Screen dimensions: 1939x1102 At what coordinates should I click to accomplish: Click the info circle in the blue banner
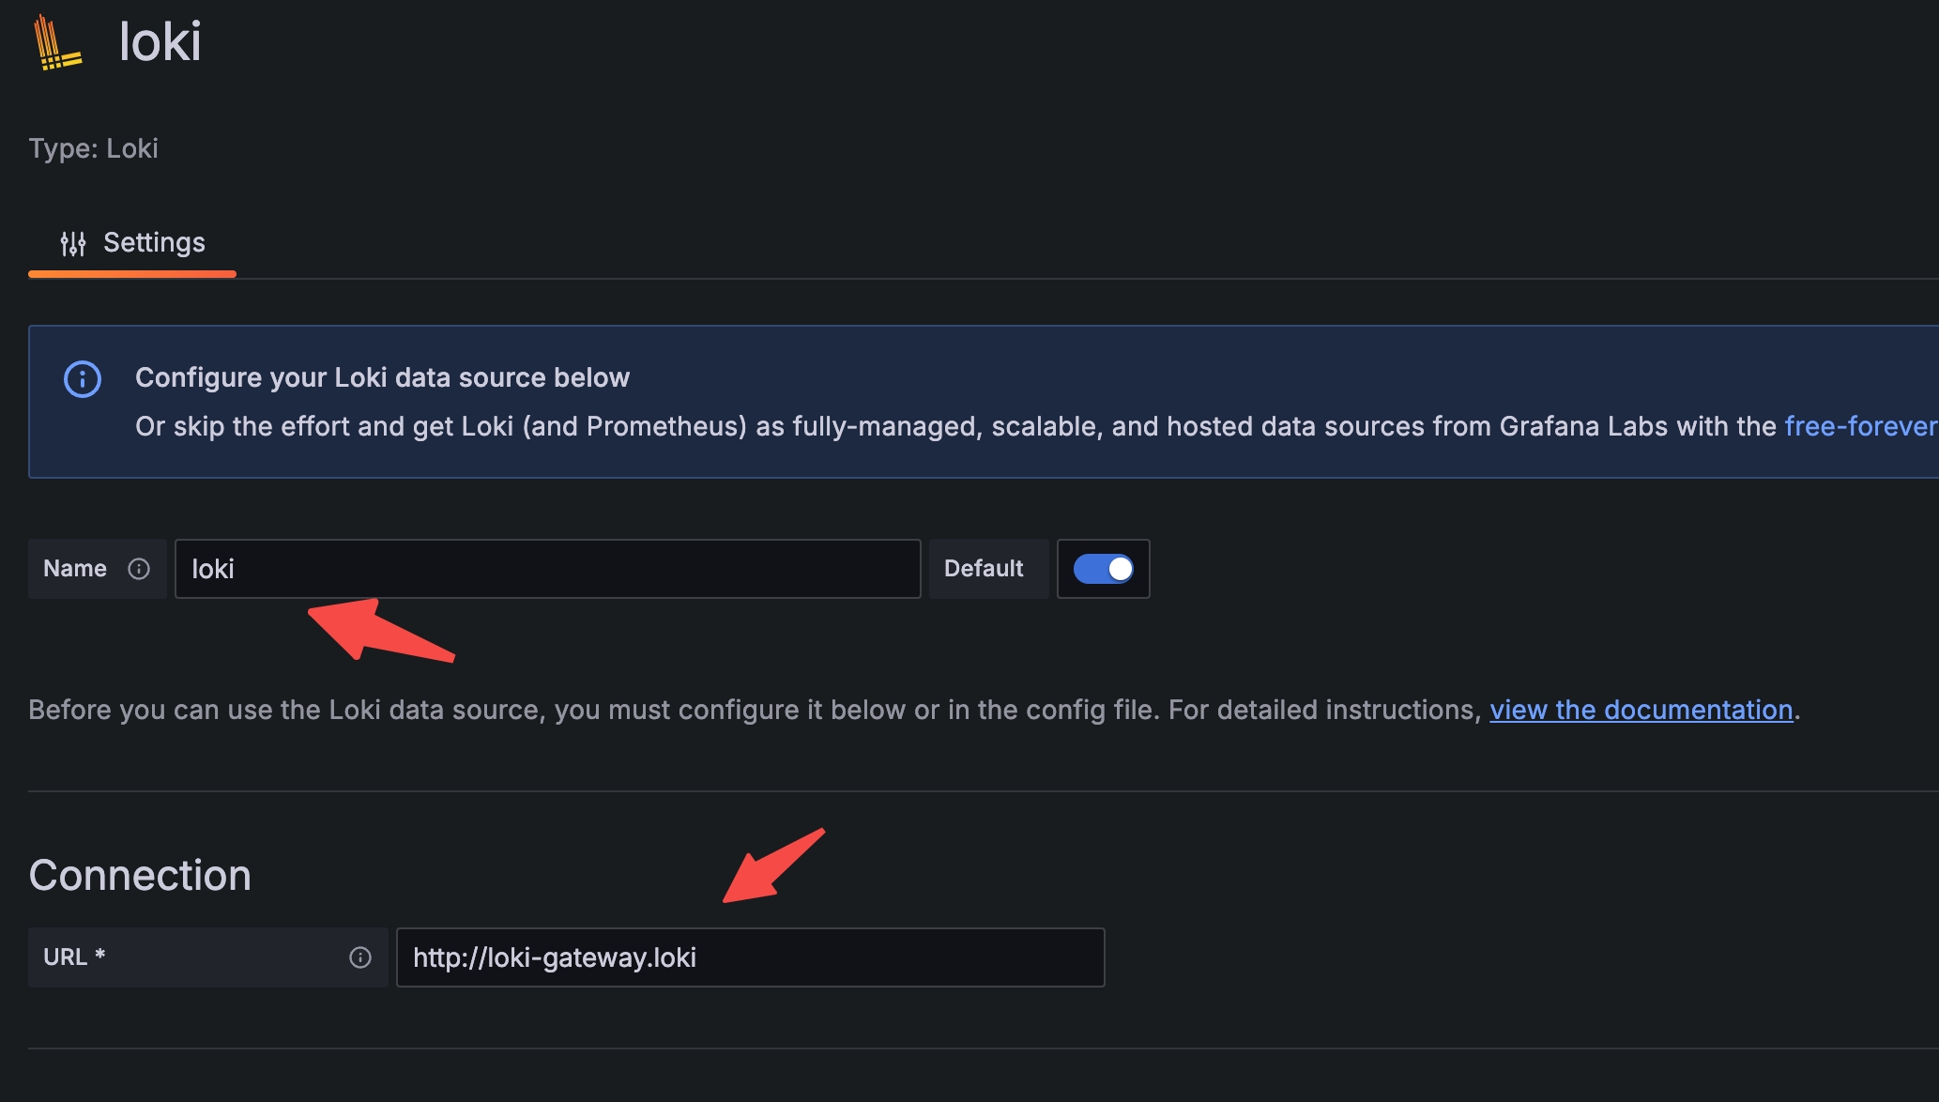(x=83, y=379)
